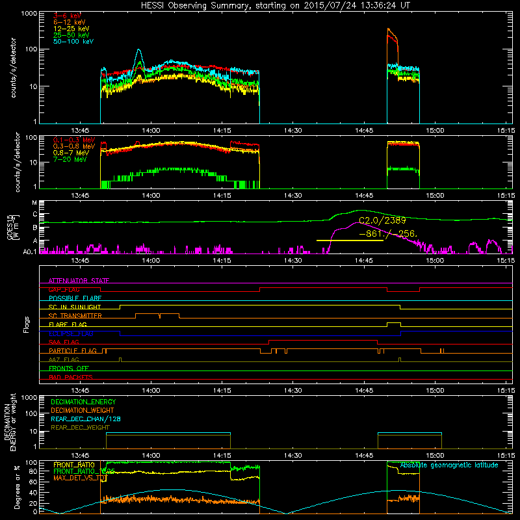Select the 25-50 keV legend label
Viewport: 520px width, 520px height.
71,35
